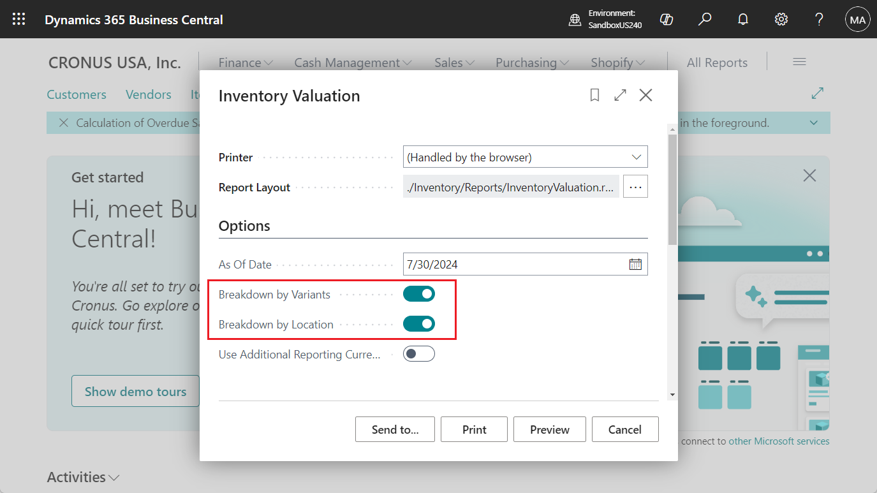
Task: Open the notifications bell
Action: (x=742, y=19)
